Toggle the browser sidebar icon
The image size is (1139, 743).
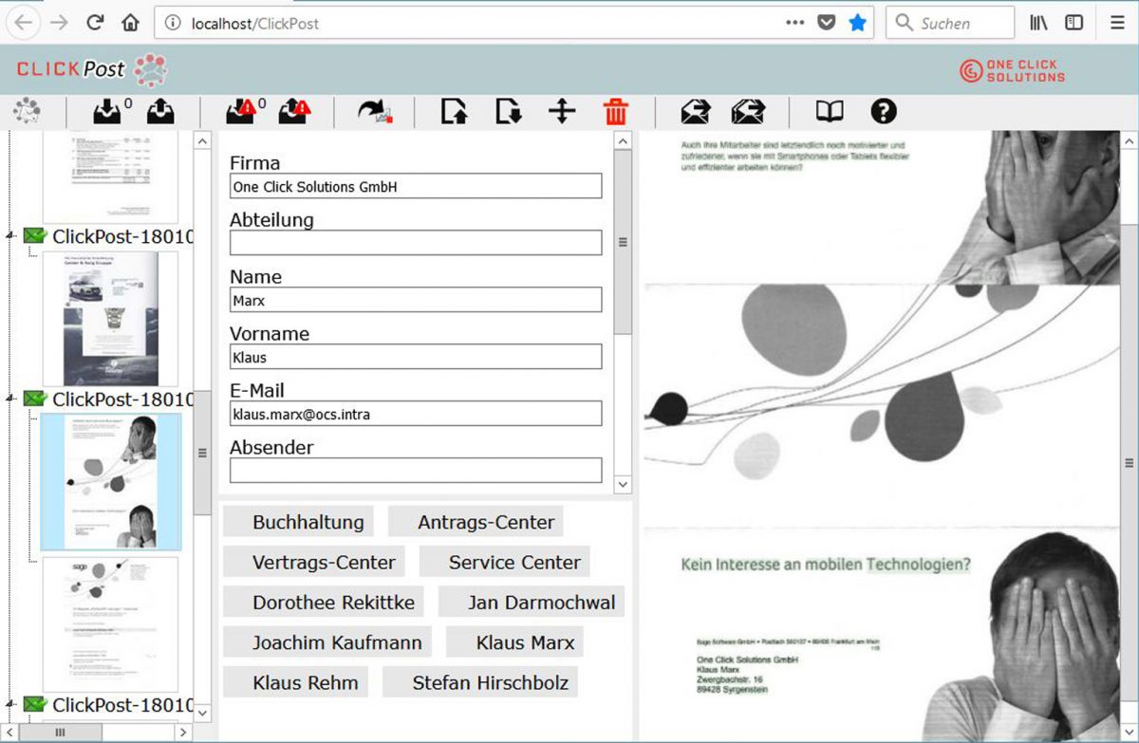pos(1074,23)
